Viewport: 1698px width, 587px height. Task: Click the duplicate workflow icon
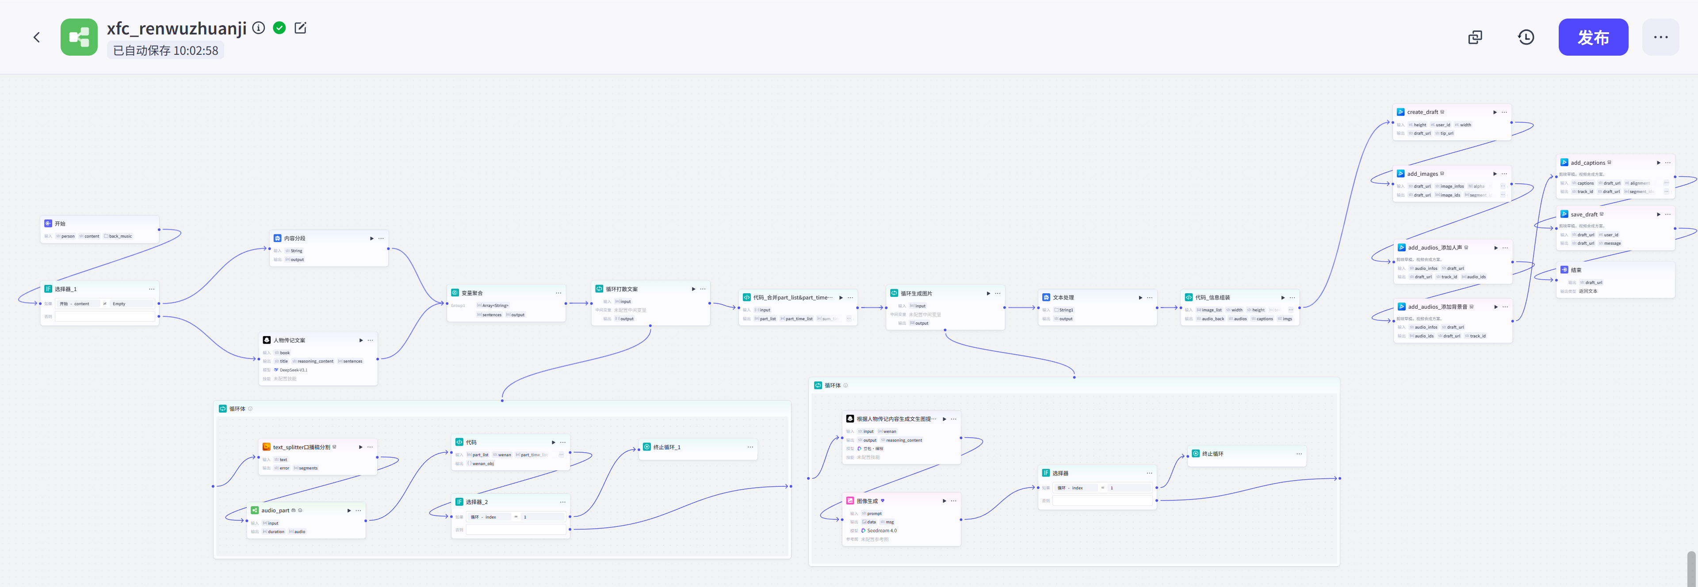(1475, 38)
